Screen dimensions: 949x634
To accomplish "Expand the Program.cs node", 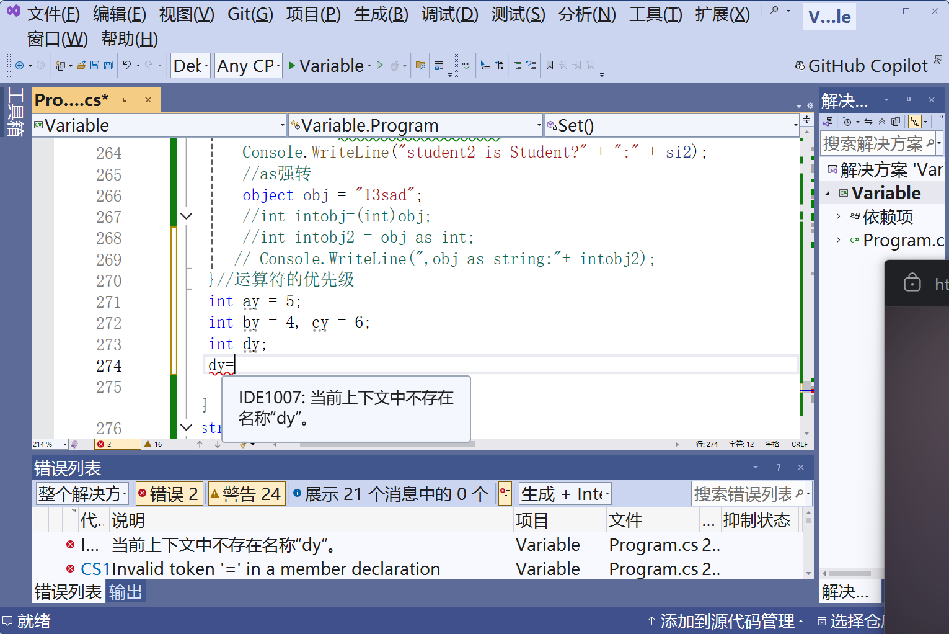I will click(839, 240).
